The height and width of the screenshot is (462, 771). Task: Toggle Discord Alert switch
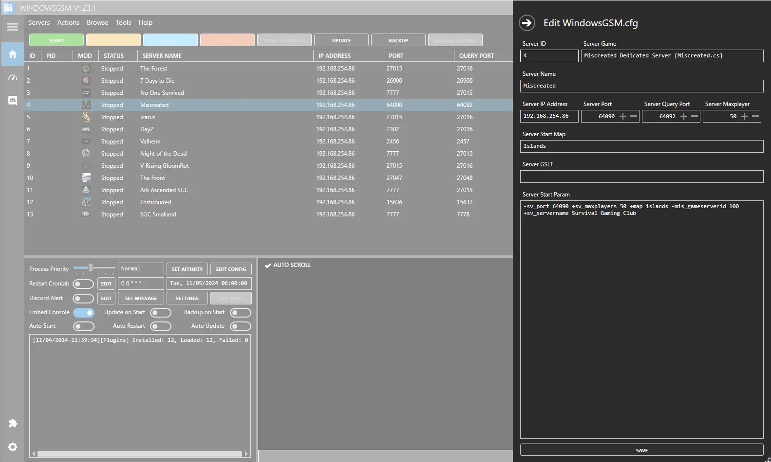pyautogui.click(x=83, y=298)
